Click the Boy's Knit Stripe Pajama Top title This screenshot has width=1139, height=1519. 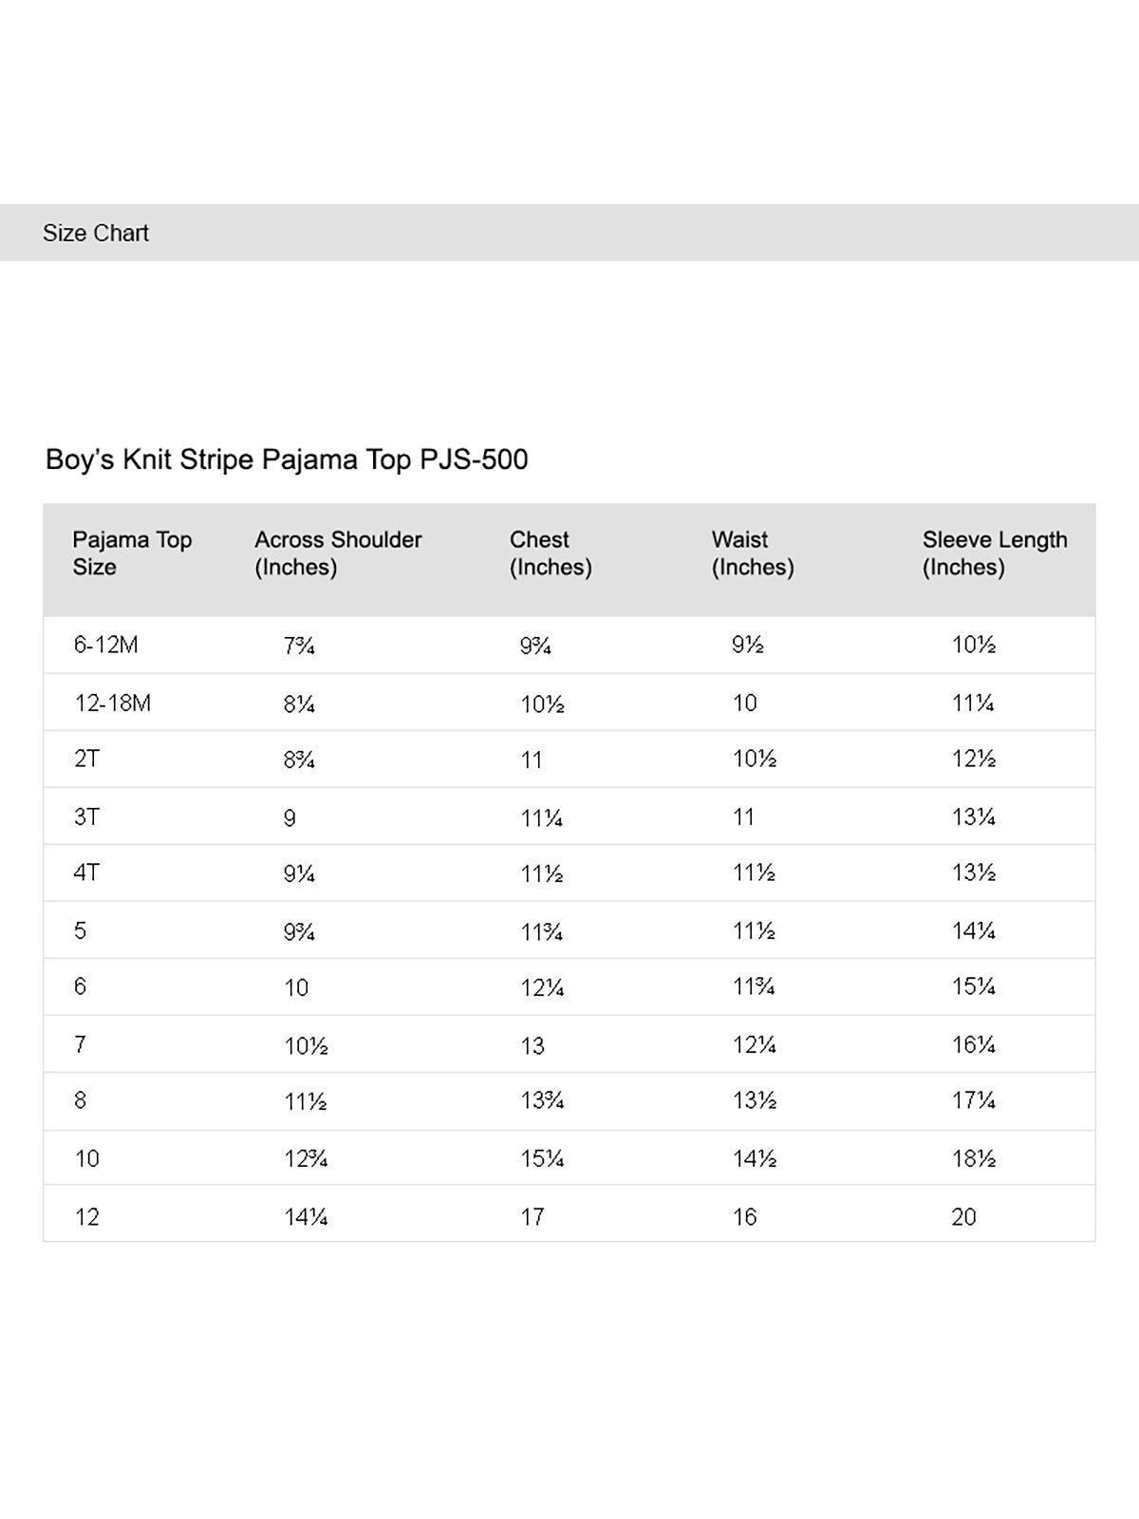click(x=287, y=459)
